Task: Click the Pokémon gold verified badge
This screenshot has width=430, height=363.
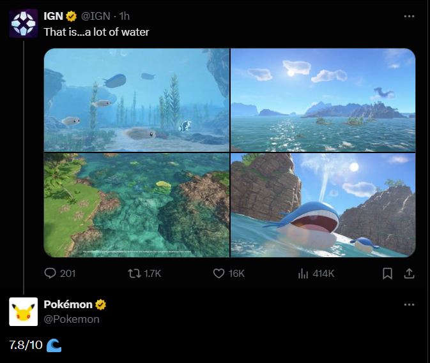Action: (101, 304)
